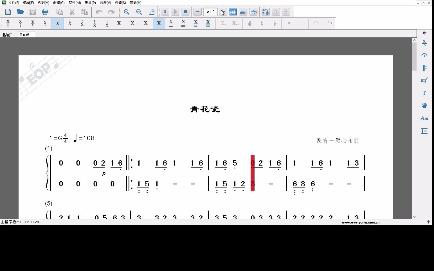434x271 pixels.
Task: Apply the sharp accidental
Action: coord(250,23)
